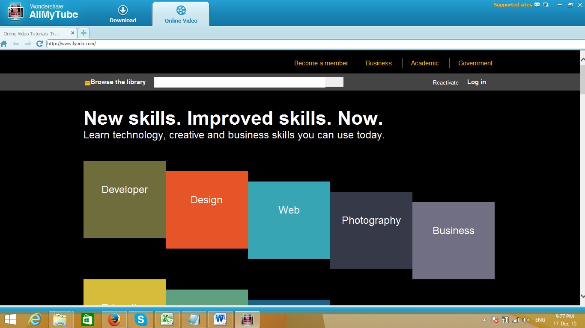
Task: Open the Become a member link
Action: pyautogui.click(x=321, y=63)
